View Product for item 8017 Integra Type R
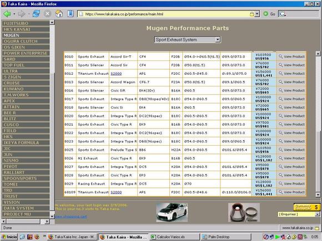The width and height of the screenshot is (322, 241). [x=291, y=99]
